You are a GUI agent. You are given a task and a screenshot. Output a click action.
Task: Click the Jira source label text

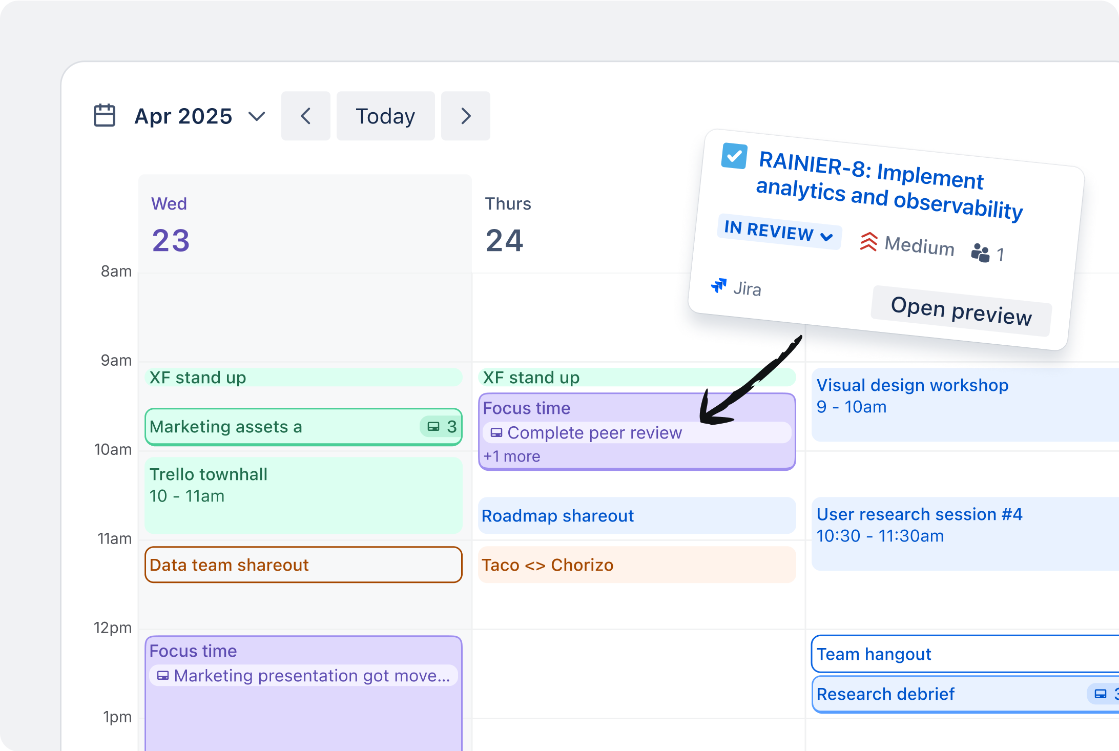tap(747, 289)
